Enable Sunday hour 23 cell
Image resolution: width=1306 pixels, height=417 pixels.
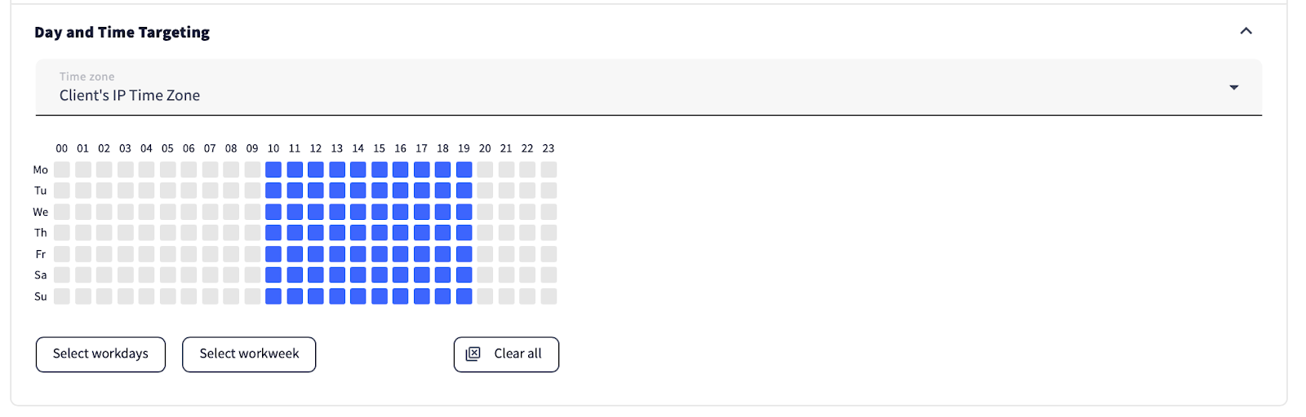click(549, 296)
